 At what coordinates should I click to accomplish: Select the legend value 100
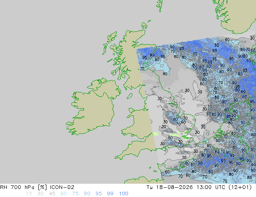tap(124, 194)
